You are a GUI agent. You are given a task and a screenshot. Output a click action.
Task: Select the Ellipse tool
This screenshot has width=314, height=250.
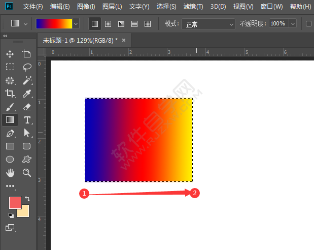coord(10,160)
